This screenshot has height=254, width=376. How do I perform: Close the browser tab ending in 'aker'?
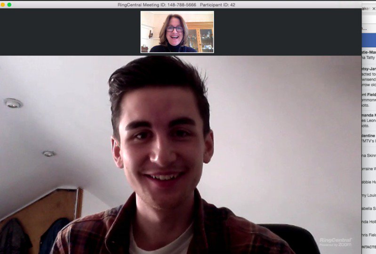pos(374,8)
